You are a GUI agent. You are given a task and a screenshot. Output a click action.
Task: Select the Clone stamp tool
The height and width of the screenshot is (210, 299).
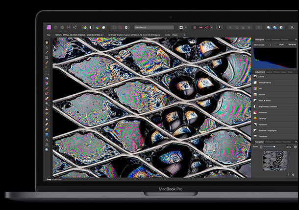[47, 109]
